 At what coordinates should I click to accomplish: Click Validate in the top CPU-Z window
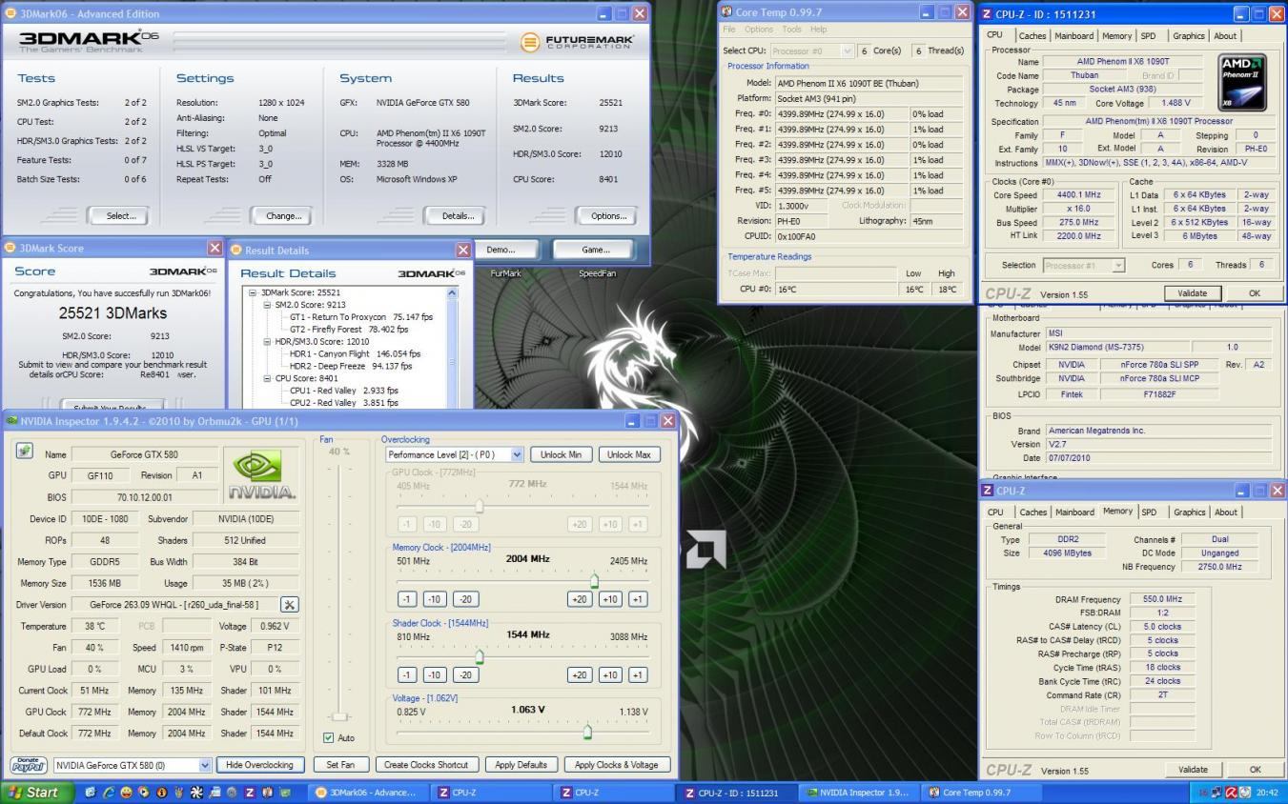pyautogui.click(x=1192, y=293)
